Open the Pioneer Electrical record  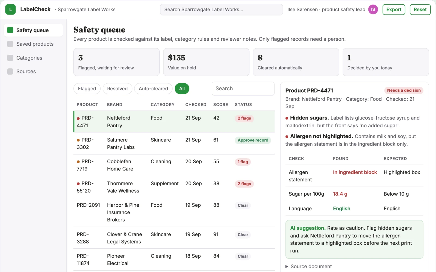174,259
